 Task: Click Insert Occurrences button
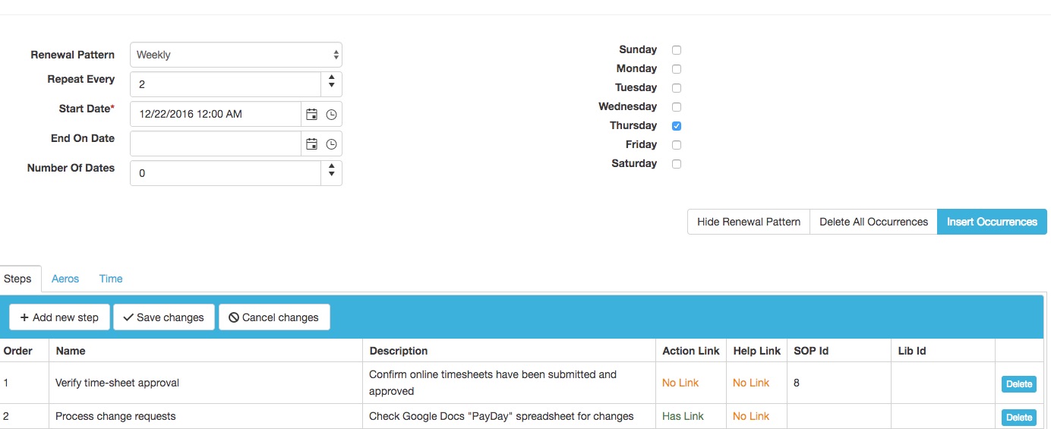(992, 222)
